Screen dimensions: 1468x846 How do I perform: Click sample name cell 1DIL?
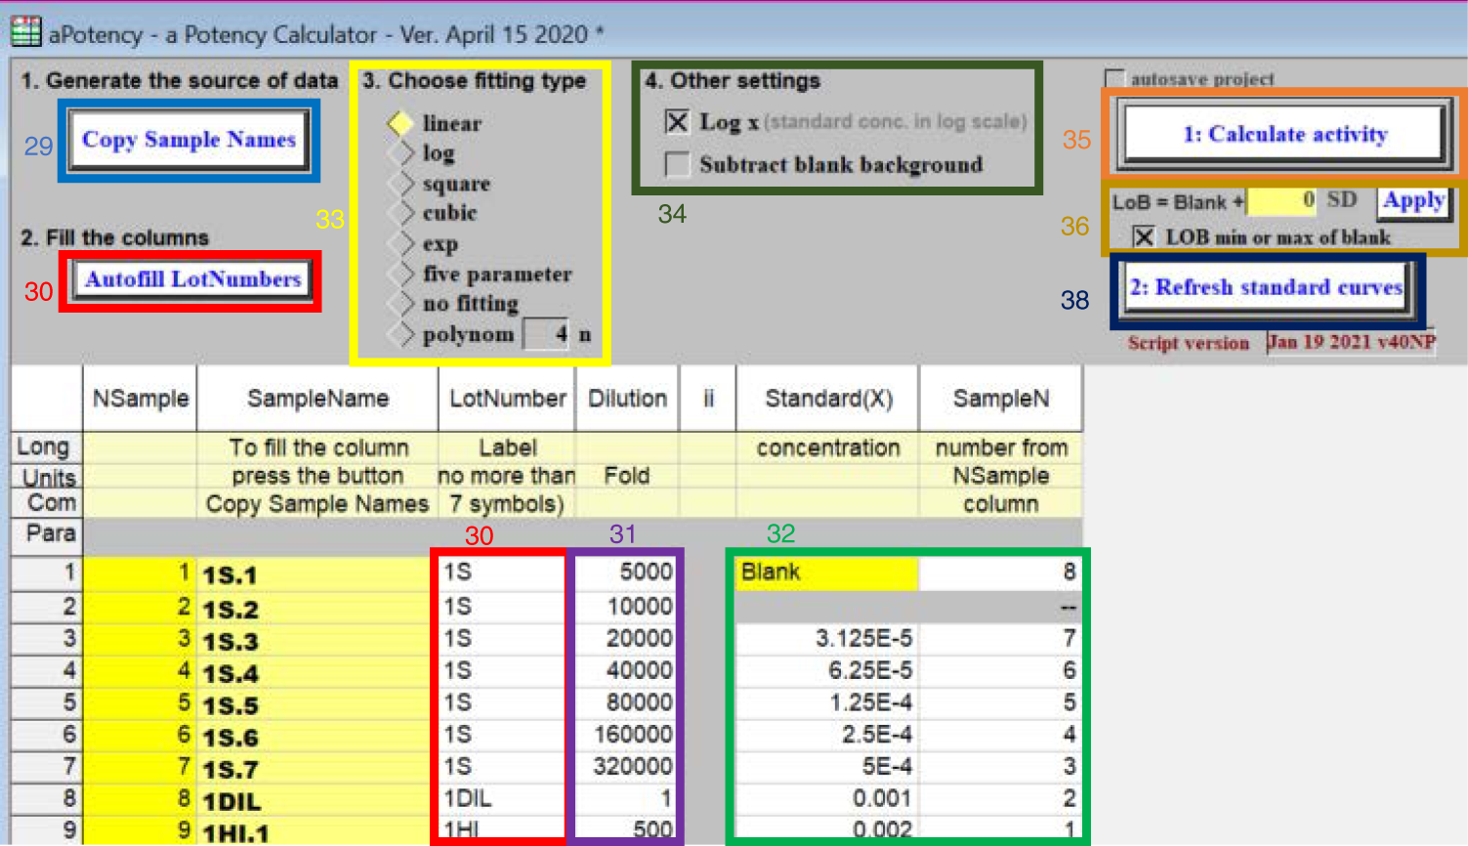(317, 801)
